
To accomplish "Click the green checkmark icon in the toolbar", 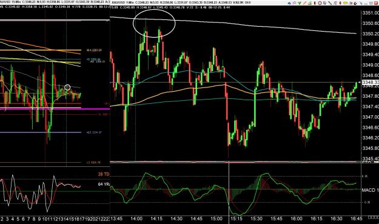I will [x=300, y=3].
